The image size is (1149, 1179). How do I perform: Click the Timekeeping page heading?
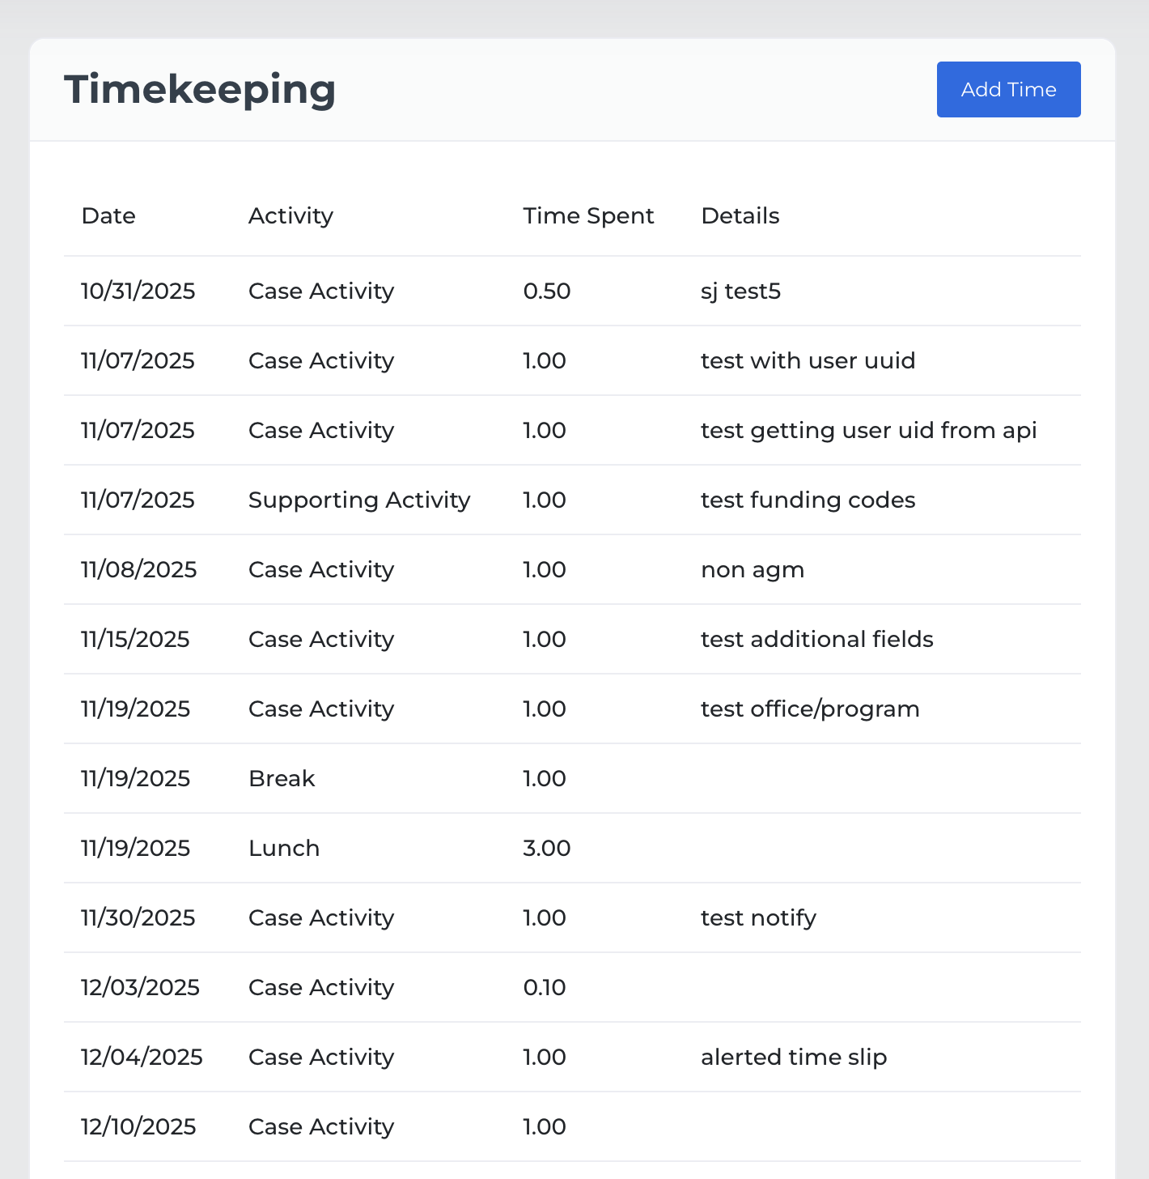pyautogui.click(x=200, y=90)
